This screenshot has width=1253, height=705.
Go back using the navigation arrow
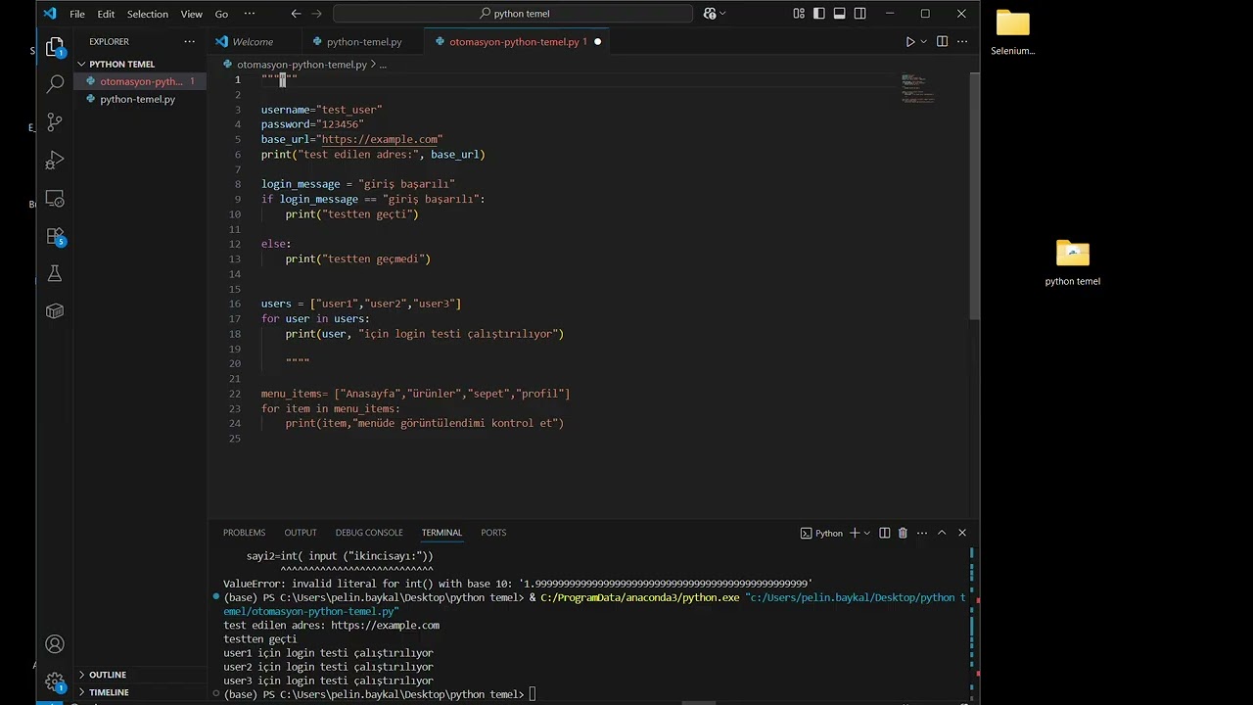coord(296,14)
